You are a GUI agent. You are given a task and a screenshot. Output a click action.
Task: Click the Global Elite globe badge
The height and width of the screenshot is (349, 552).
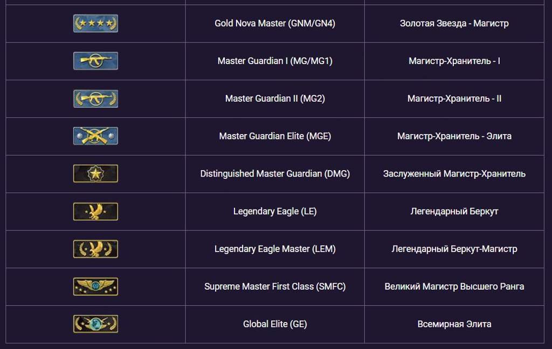click(x=95, y=324)
